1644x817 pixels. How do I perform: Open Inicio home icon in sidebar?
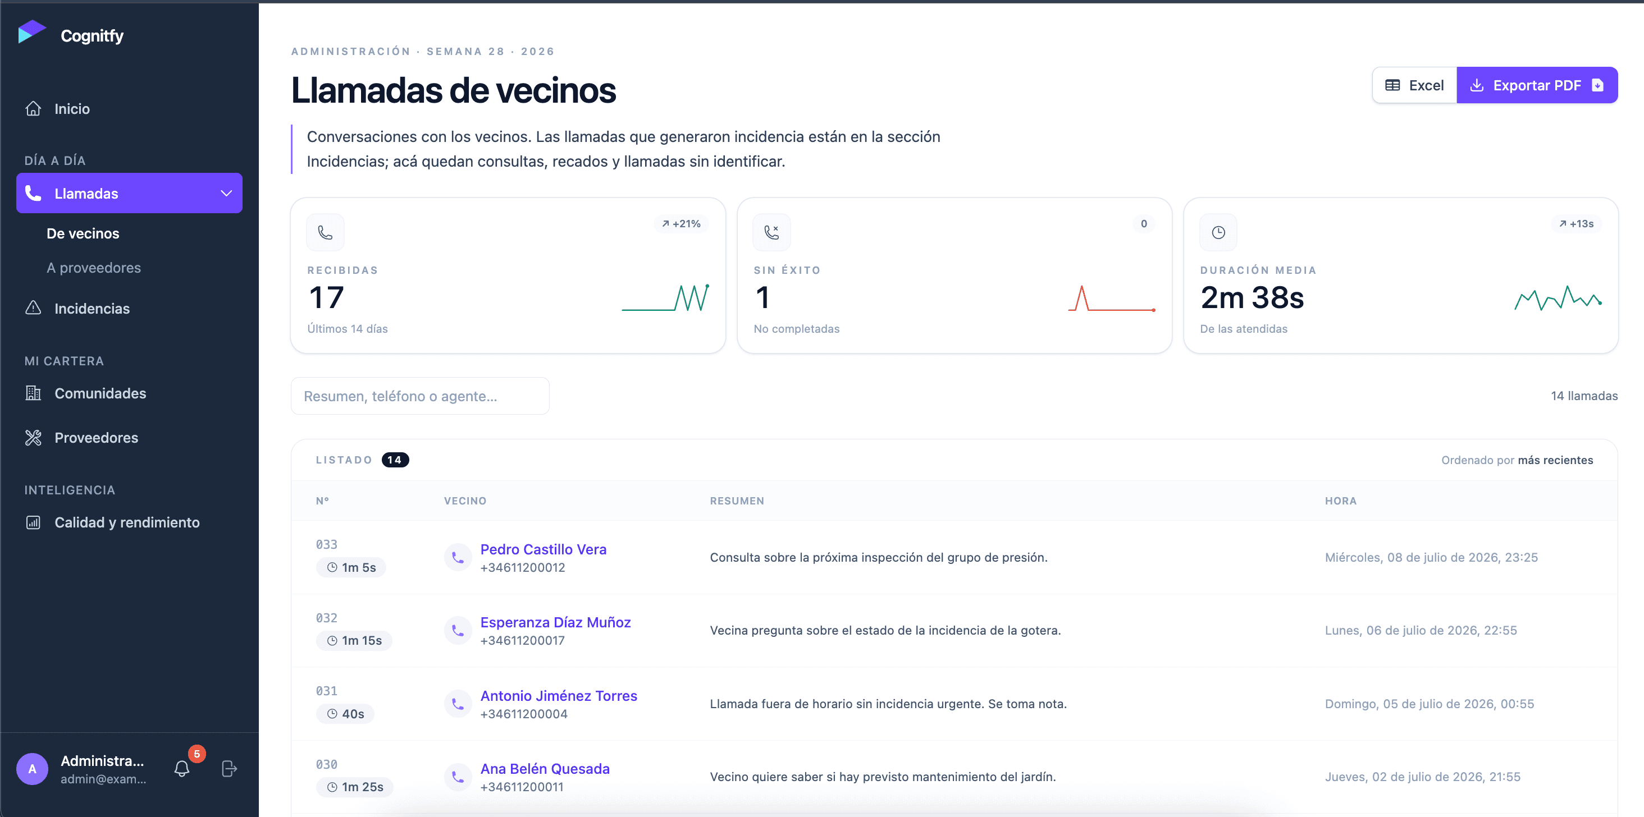tap(33, 109)
